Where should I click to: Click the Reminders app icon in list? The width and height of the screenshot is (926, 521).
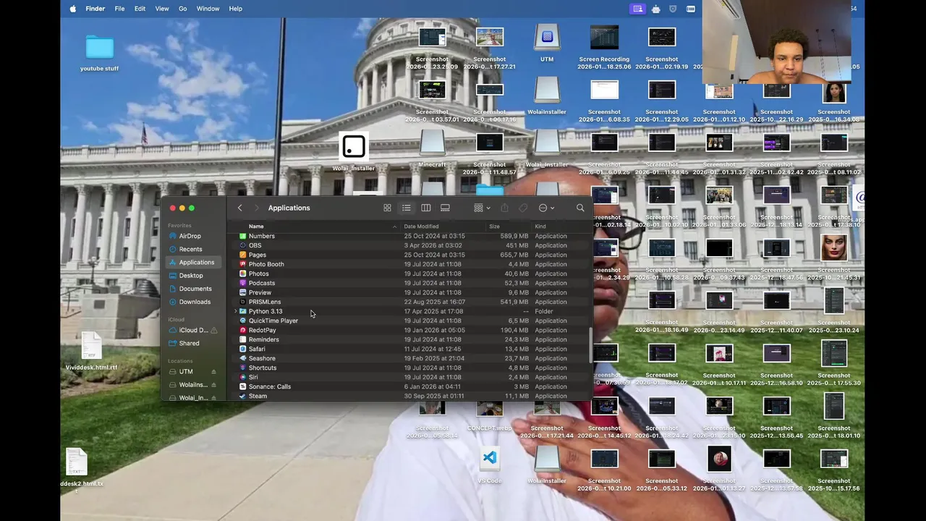(x=243, y=339)
